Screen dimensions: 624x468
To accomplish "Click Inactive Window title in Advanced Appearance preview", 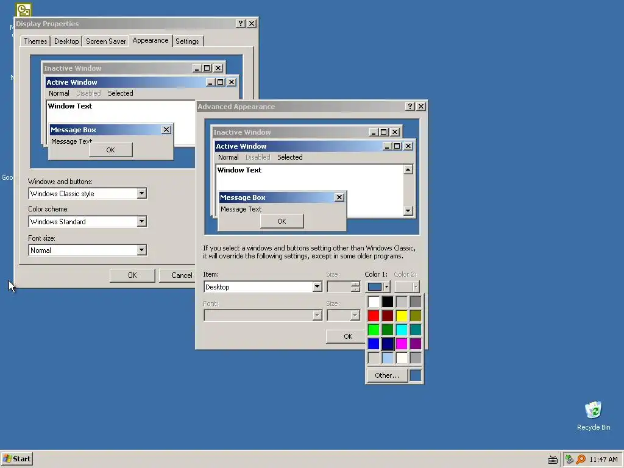I will pos(242,132).
